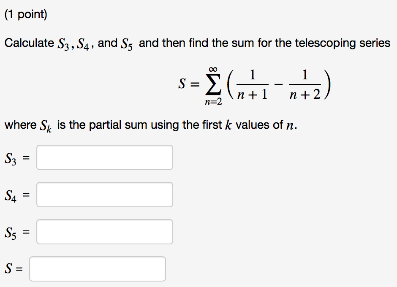
Task: Click the S3 label beside first answer box
Action: pos(11,159)
